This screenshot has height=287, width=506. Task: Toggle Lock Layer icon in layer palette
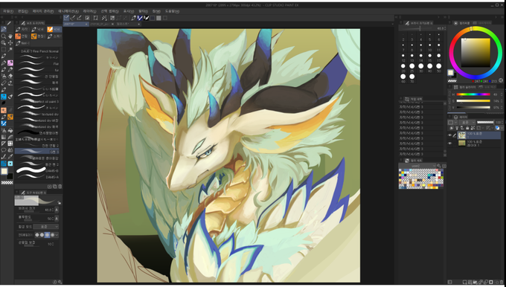click(467, 128)
